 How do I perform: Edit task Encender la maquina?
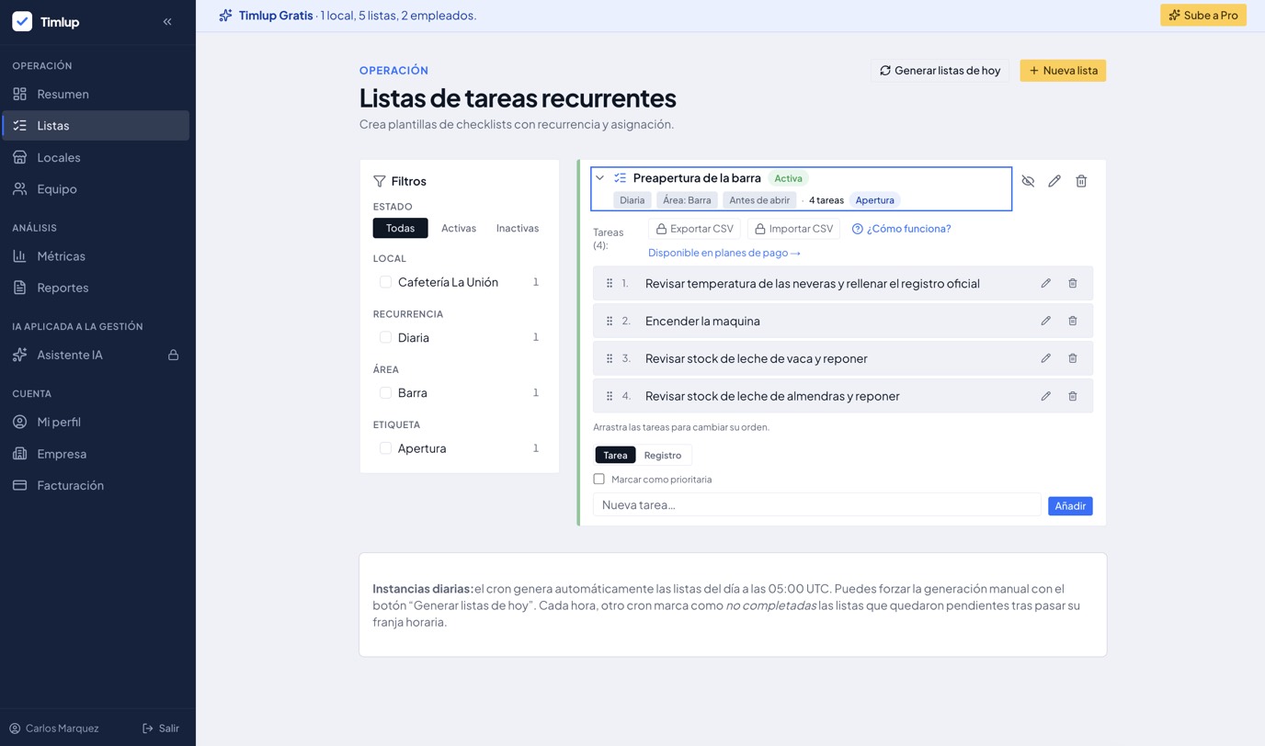pyautogui.click(x=1045, y=321)
